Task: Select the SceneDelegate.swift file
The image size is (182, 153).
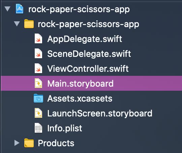Action: 89,54
